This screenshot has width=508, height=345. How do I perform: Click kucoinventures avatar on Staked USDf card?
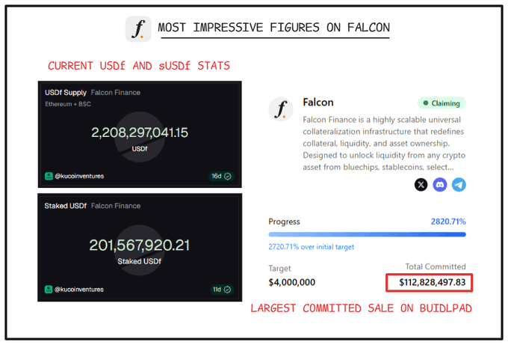(x=49, y=289)
